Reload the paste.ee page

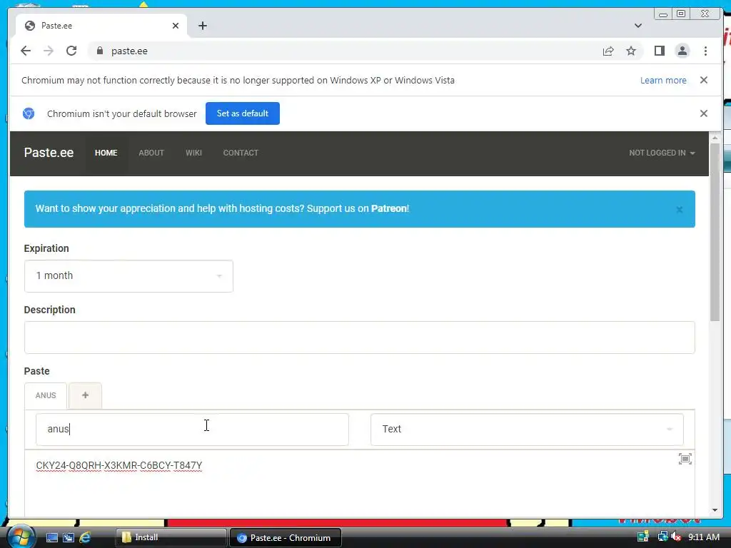click(x=71, y=51)
